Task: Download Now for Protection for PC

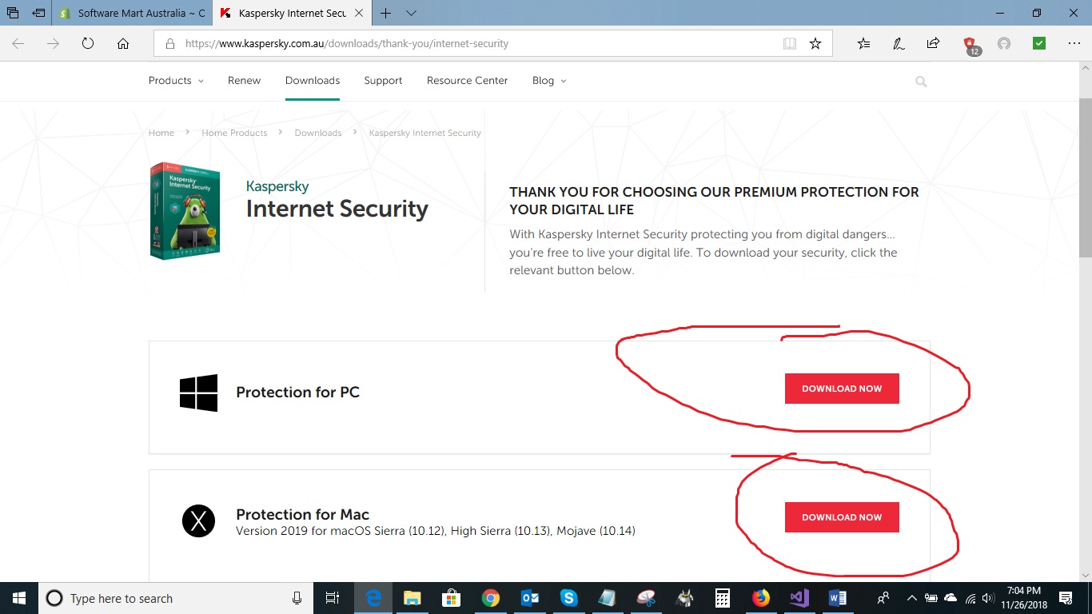Action: pos(842,389)
